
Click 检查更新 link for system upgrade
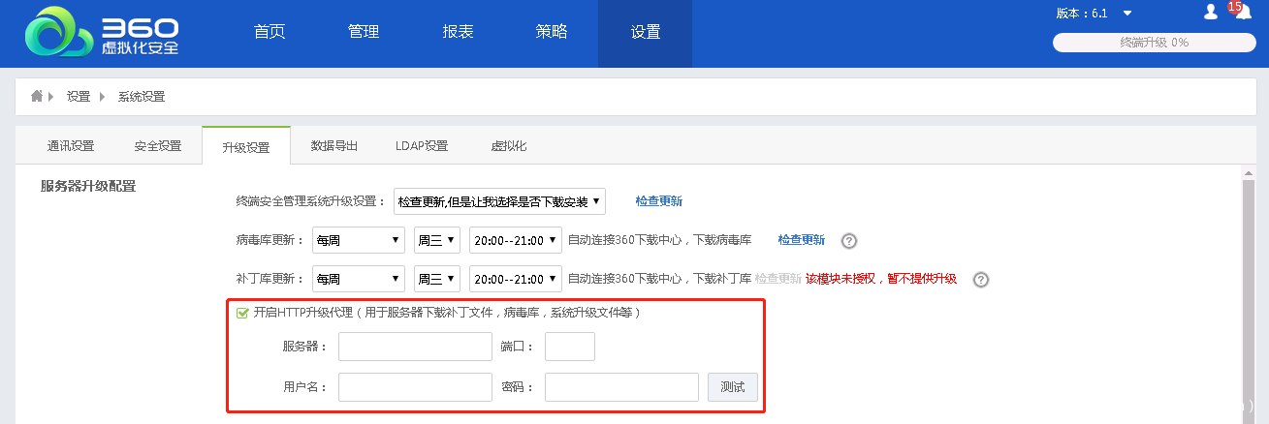pos(658,201)
